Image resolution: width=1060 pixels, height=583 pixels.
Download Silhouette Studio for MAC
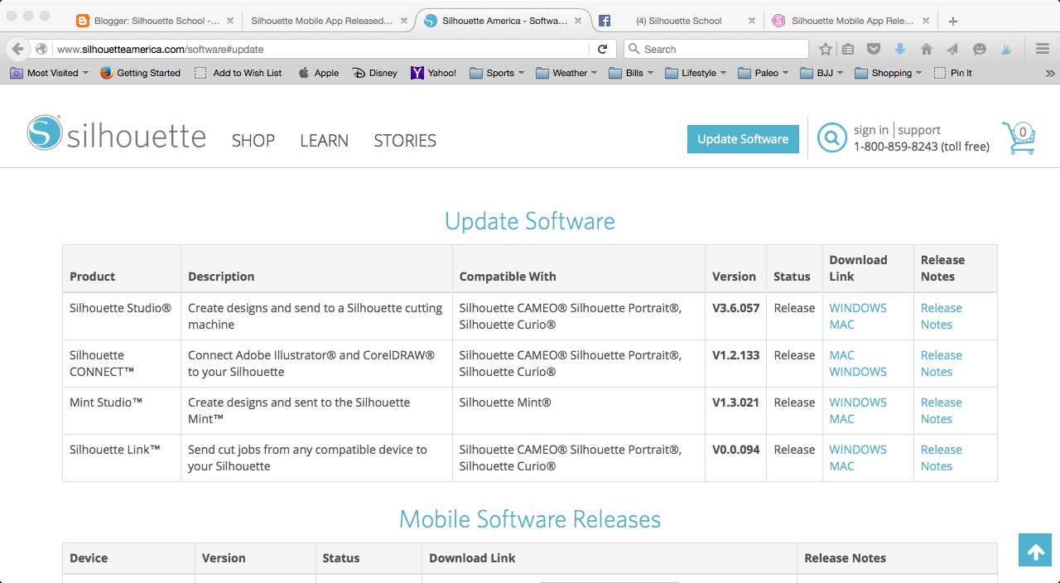(x=842, y=325)
